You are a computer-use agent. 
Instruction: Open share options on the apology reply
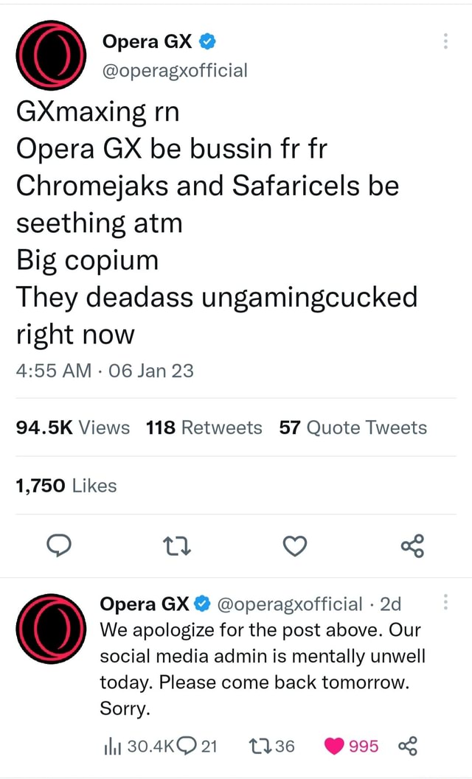point(408,746)
